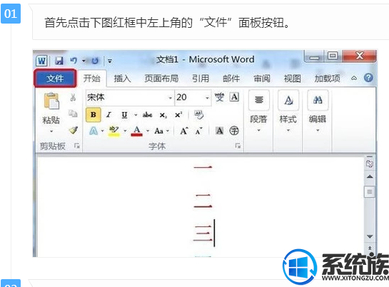Click the previous page double-arrow button
Image resolution: width=389 pixels, height=287 pixels.
tap(370, 248)
